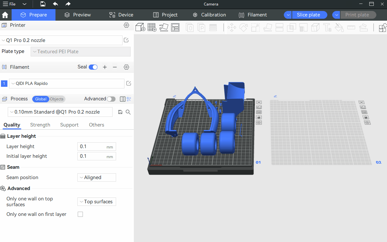Click the Add plate grid icon
The width and height of the screenshot is (387, 242).
152,27
